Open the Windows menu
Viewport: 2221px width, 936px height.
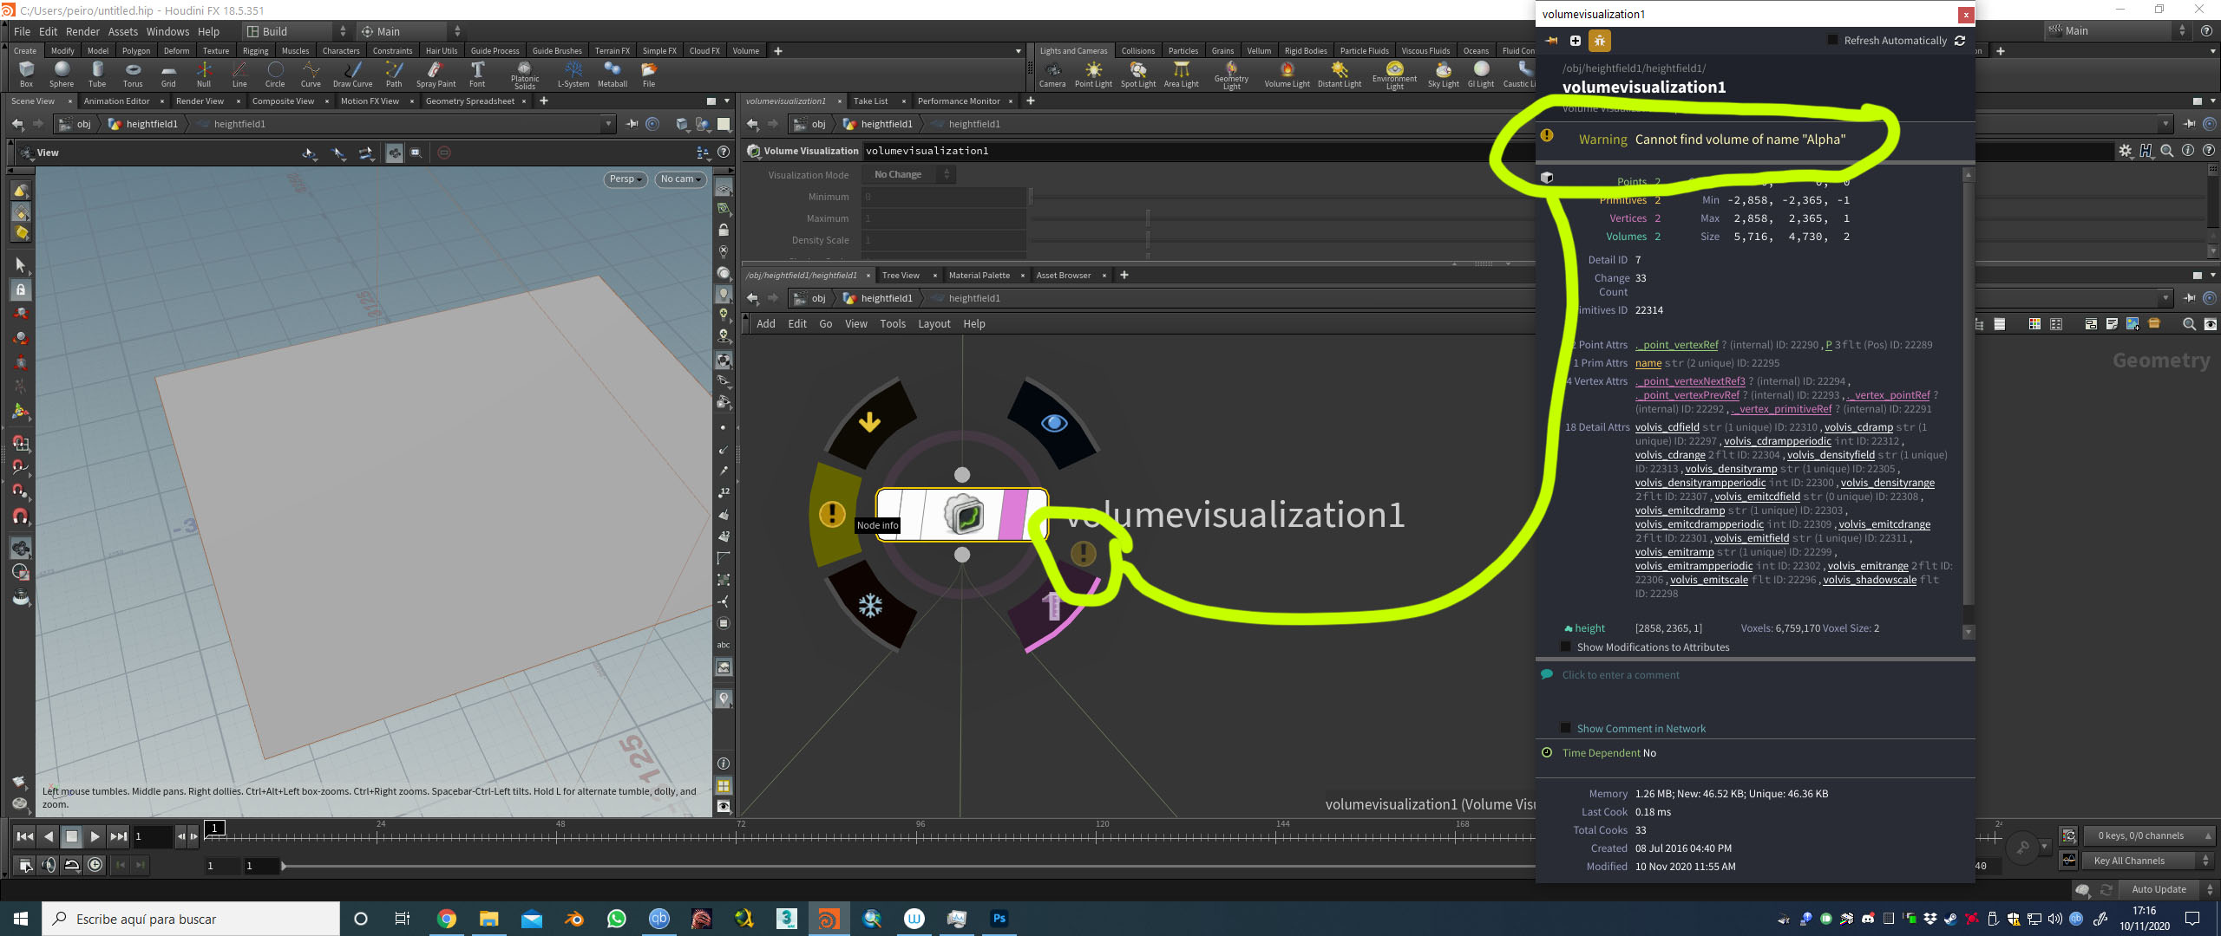tap(167, 31)
